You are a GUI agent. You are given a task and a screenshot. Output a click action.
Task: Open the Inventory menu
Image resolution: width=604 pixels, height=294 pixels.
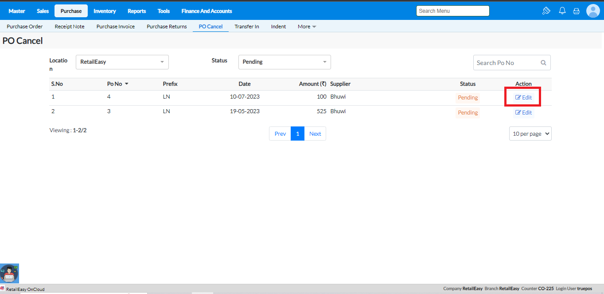pos(105,11)
